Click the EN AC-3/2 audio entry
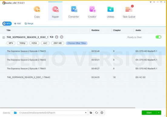The height and width of the screenshot is (117, 167). pos(141,77)
